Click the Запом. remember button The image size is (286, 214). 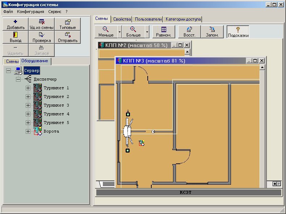[x=212, y=32]
